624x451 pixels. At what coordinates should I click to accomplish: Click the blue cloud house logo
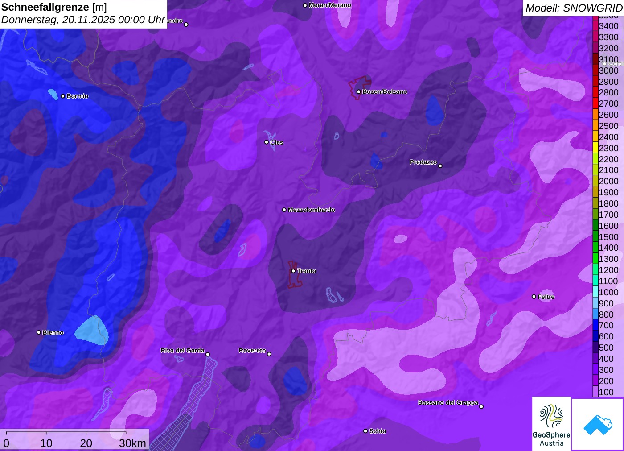point(598,424)
